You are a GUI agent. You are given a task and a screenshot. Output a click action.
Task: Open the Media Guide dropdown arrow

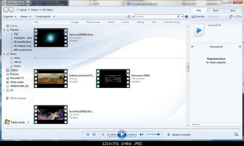28,122
